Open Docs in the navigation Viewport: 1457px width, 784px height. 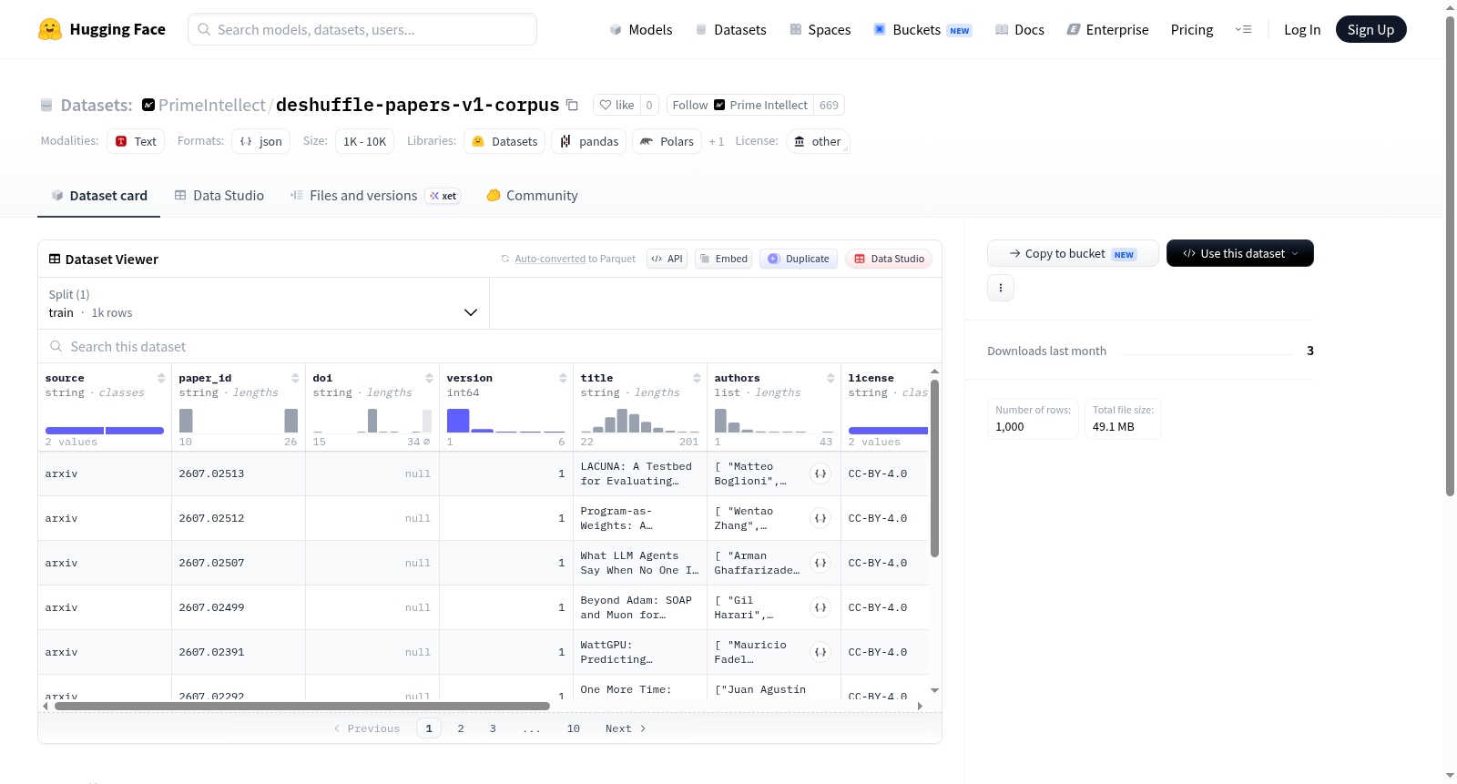click(x=1020, y=29)
